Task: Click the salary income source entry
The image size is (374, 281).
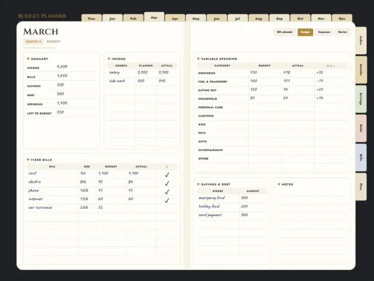Action: point(115,73)
